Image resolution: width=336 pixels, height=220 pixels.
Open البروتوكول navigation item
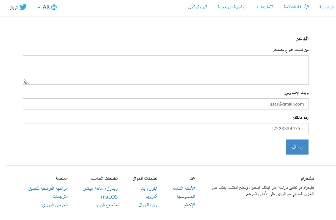point(197,7)
